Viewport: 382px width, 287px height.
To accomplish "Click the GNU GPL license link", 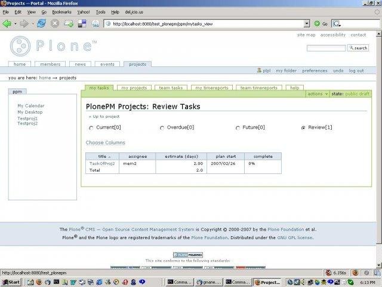I will (x=295, y=237).
